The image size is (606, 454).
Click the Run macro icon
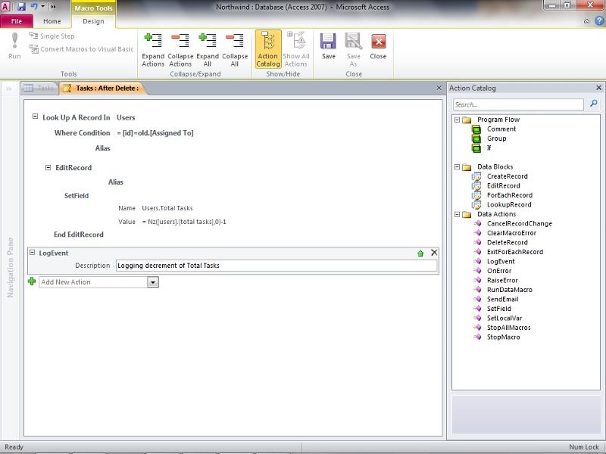tap(14, 46)
